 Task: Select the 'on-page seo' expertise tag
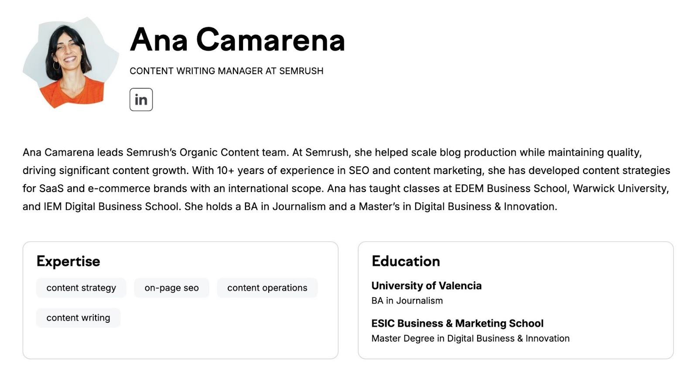point(171,288)
